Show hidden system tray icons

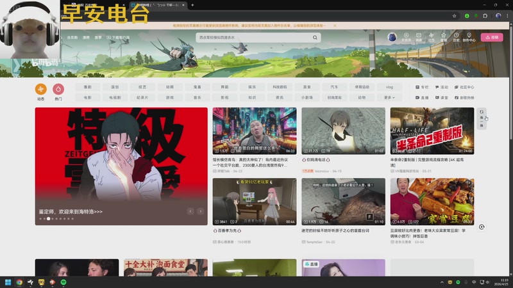[x=442, y=282]
